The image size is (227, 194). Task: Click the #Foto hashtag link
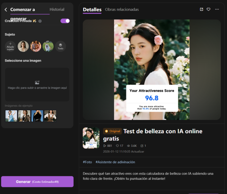(87, 162)
